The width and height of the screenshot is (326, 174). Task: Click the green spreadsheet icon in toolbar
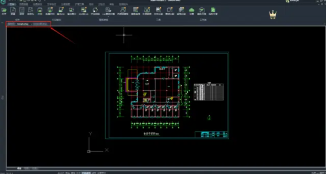click(x=212, y=9)
